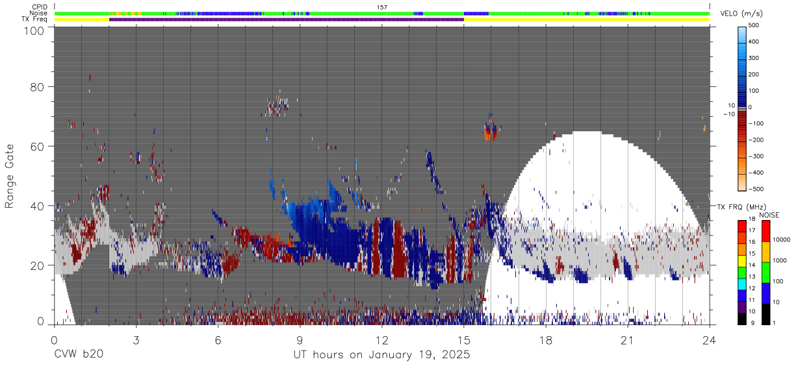This screenshot has width=798, height=368.
Task: Click the 24 UT hour tick label
Action: click(709, 339)
